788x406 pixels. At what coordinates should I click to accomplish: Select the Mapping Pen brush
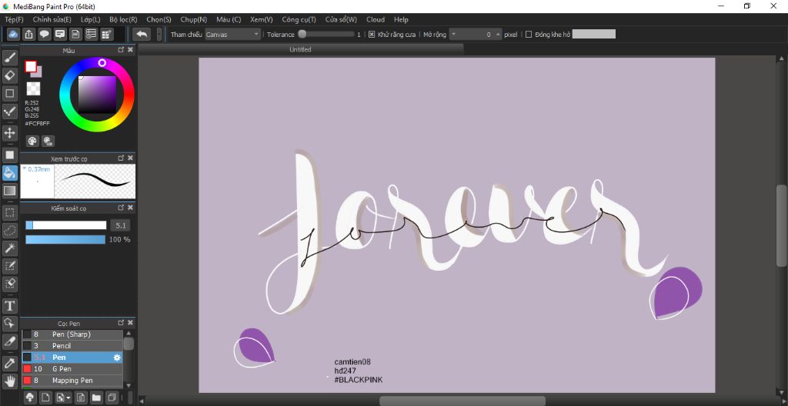(x=72, y=381)
